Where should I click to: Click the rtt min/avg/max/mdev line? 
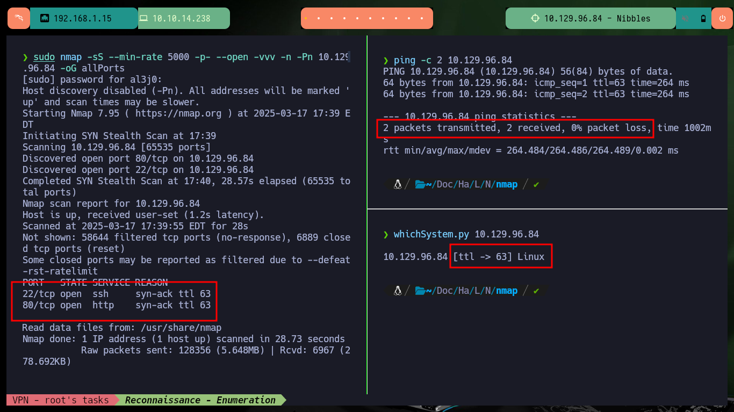[x=531, y=150]
